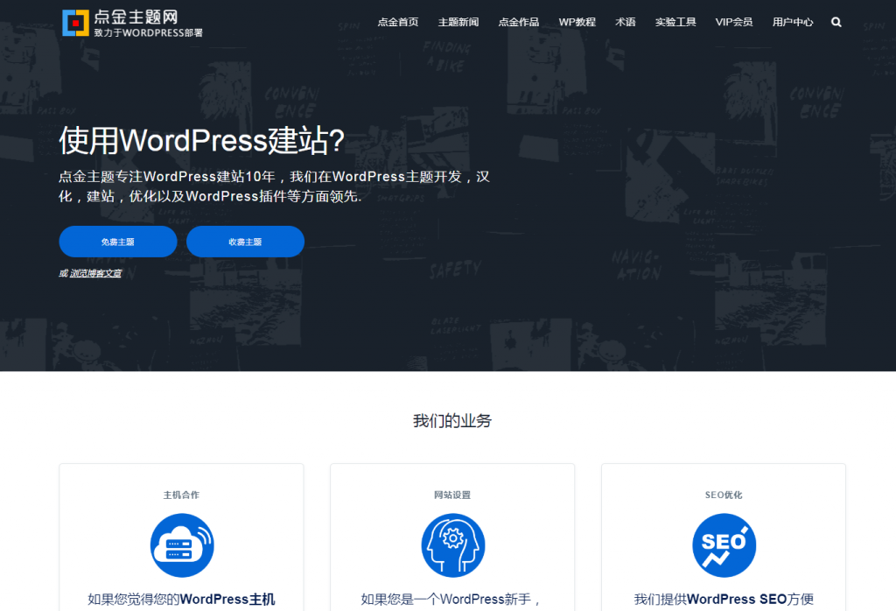Click the 网站设置 card label

coord(452,495)
